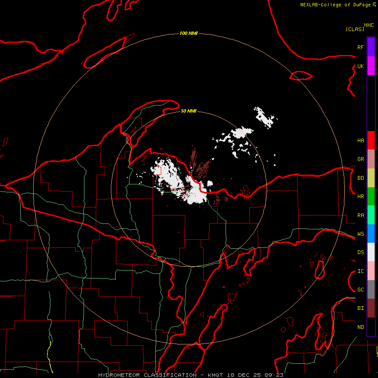Click the RA legend label
The height and width of the screenshot is (378, 378).
click(x=360, y=215)
